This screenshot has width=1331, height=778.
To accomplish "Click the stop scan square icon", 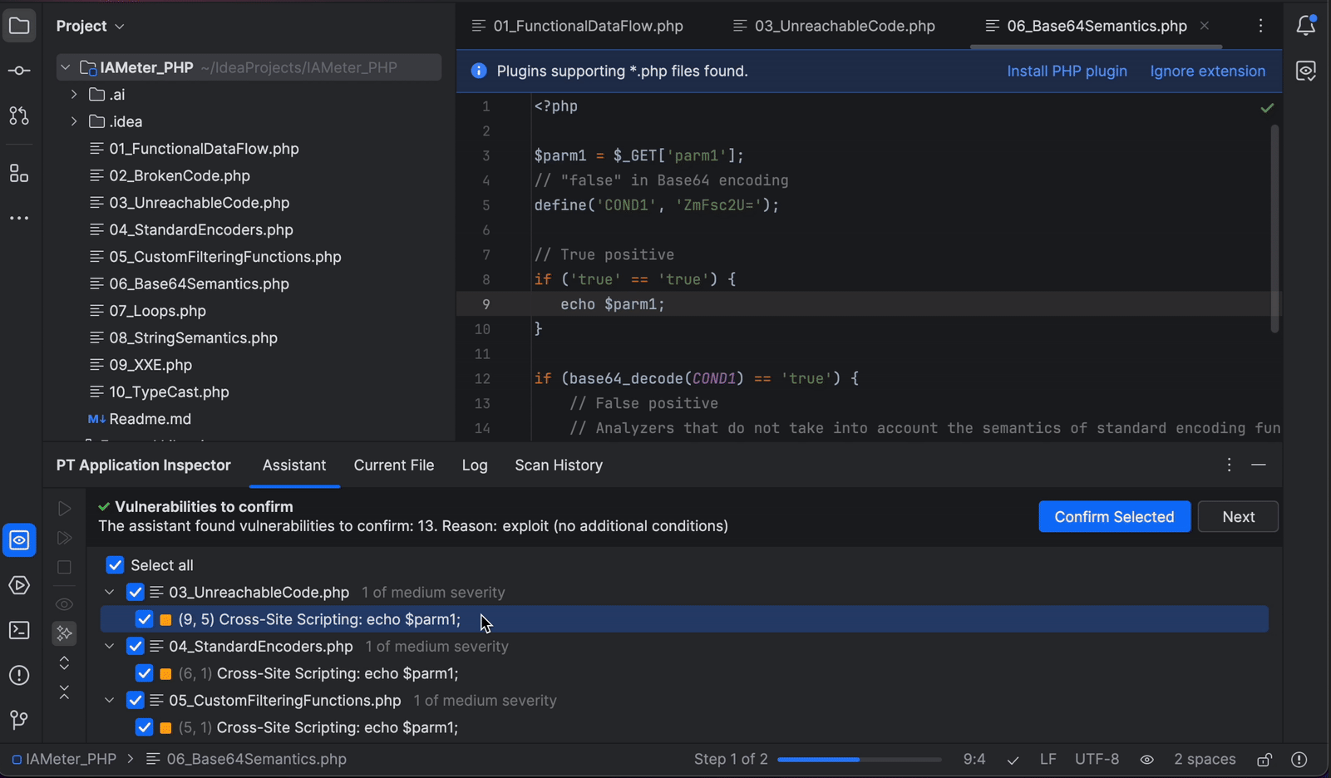I will (64, 567).
